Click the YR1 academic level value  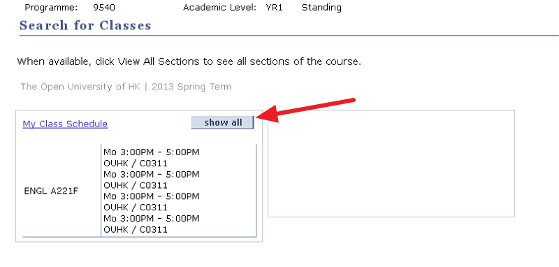point(274,8)
